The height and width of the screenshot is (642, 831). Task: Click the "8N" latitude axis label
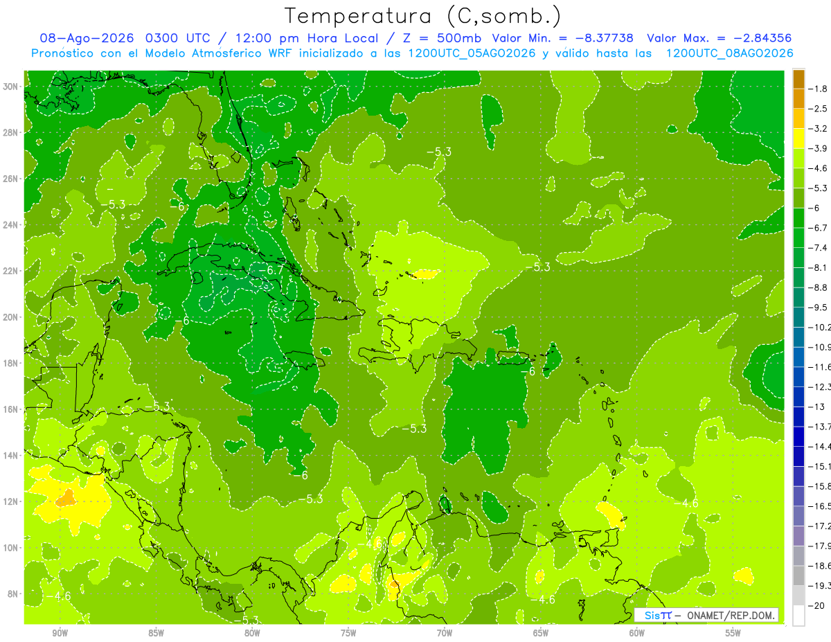[x=14, y=594]
